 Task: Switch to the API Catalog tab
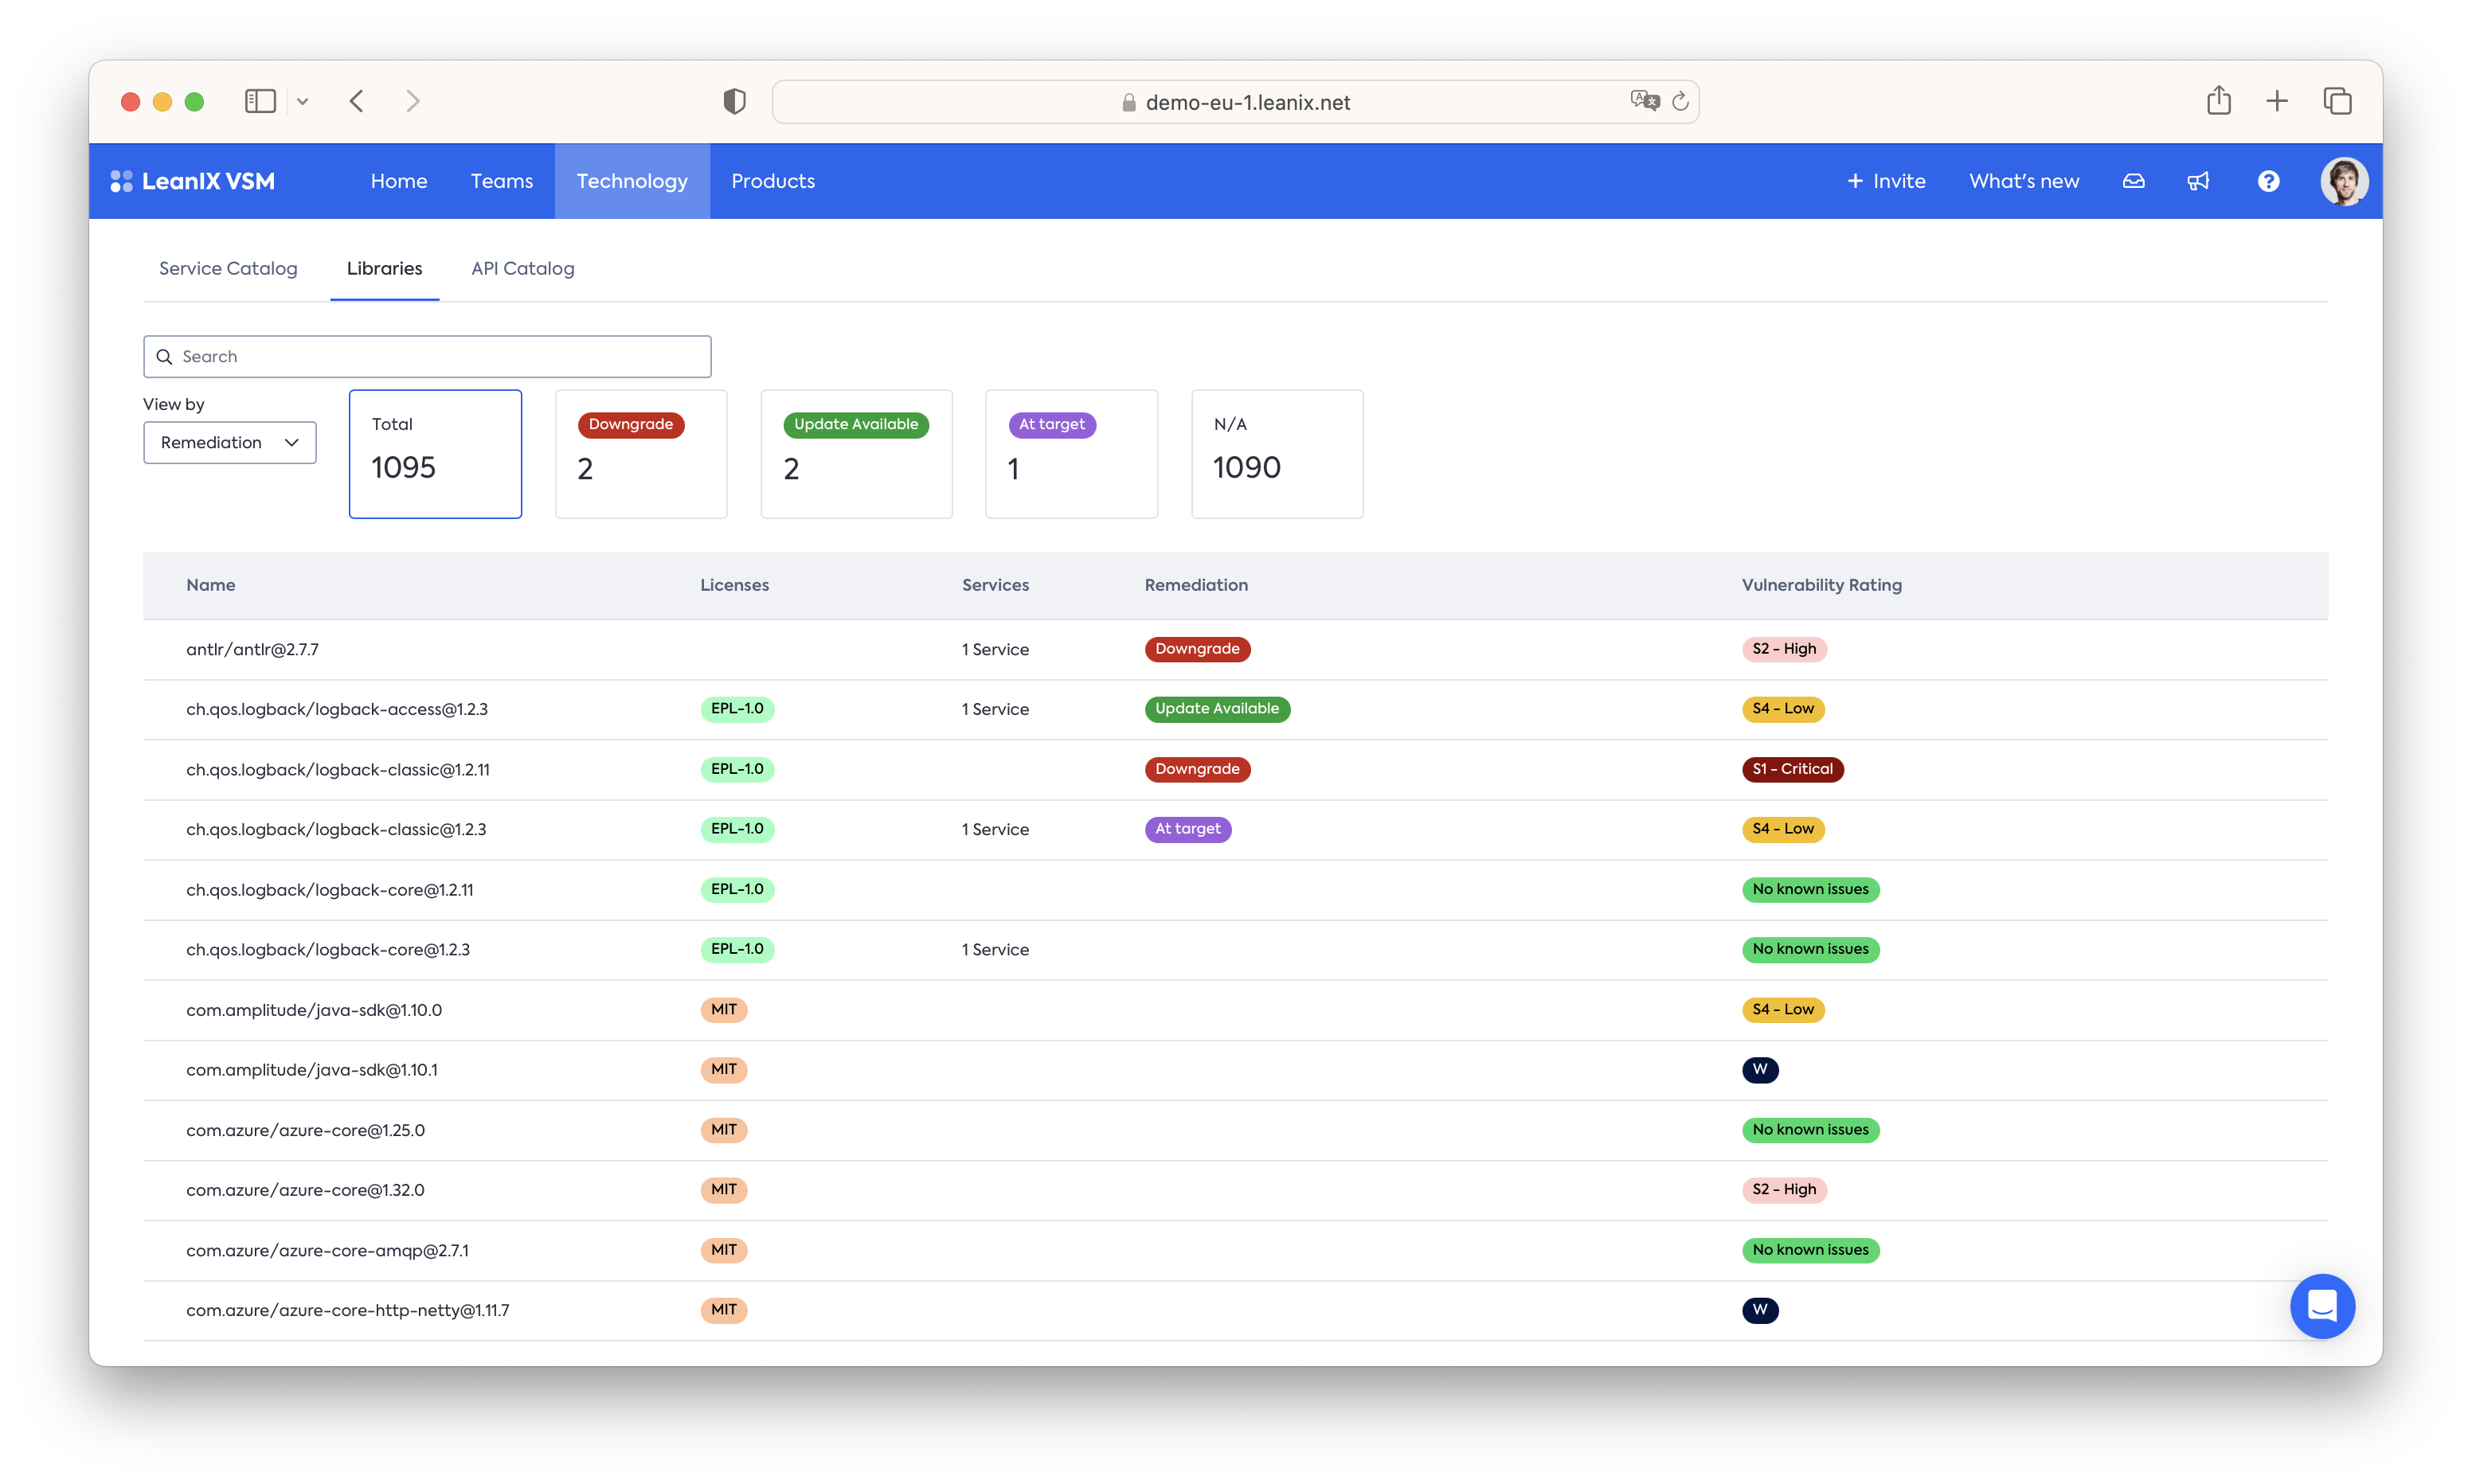(522, 268)
